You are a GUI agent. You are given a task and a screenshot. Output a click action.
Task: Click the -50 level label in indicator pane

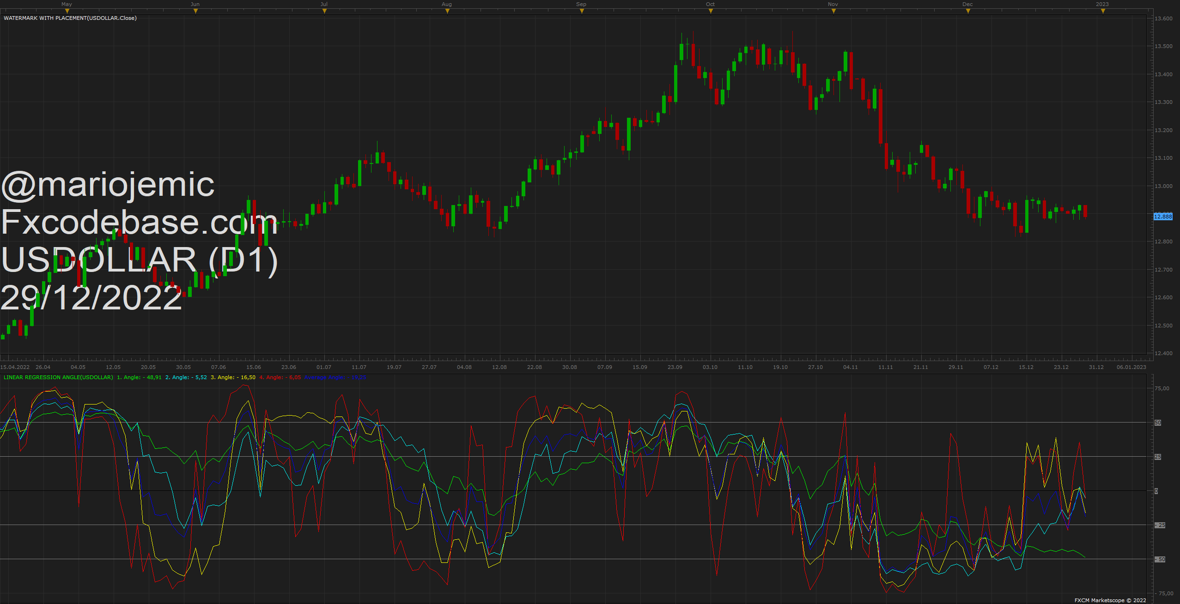(1160, 559)
